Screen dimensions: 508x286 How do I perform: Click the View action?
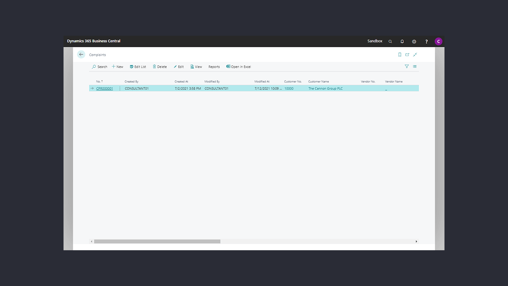[196, 67]
